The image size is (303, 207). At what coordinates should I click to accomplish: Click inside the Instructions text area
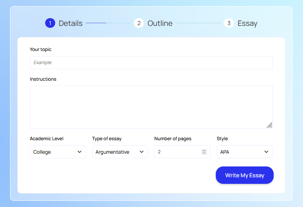pyautogui.click(x=151, y=107)
